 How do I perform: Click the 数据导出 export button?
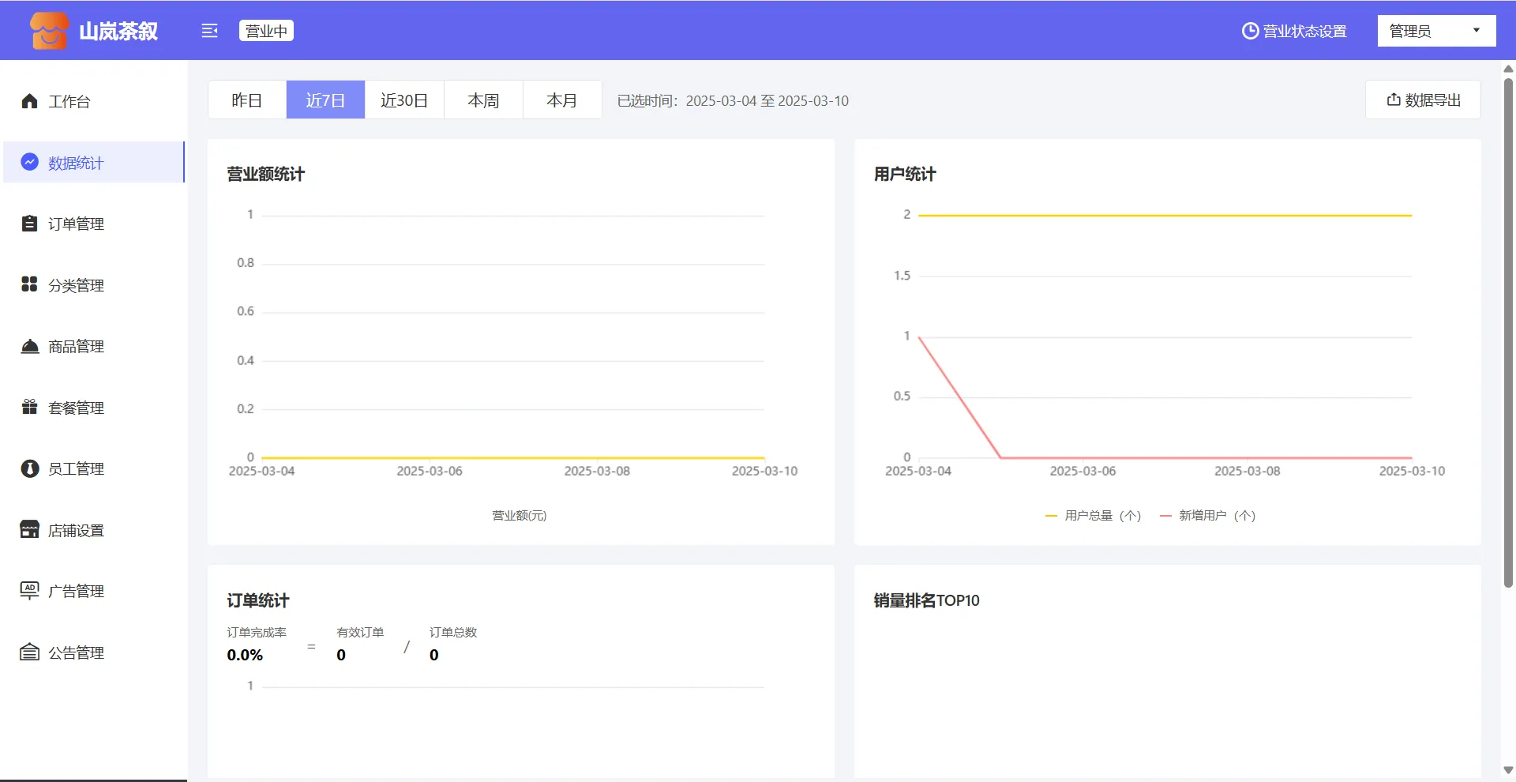tap(1423, 100)
